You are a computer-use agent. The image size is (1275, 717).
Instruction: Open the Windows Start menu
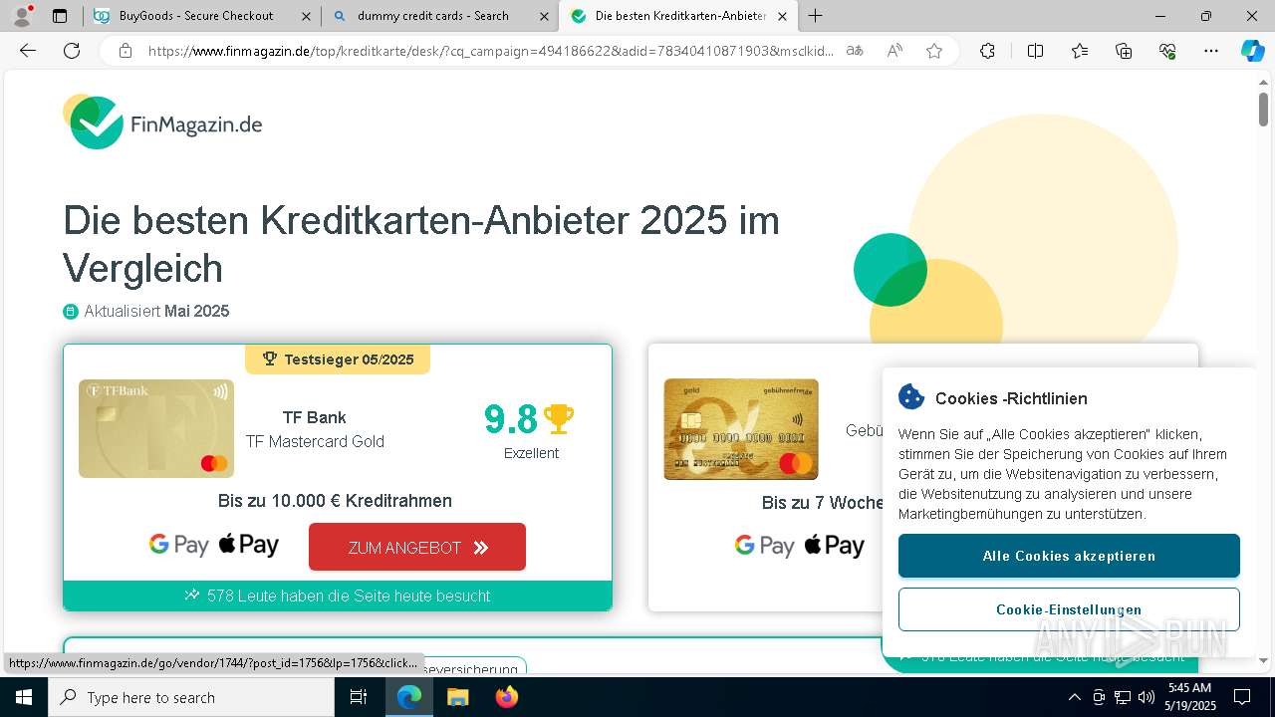(24, 697)
